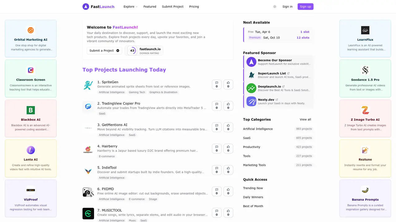Screen dimensions: 396x222
Task: Open SuperLaunch List external link
Action: (278, 75)
